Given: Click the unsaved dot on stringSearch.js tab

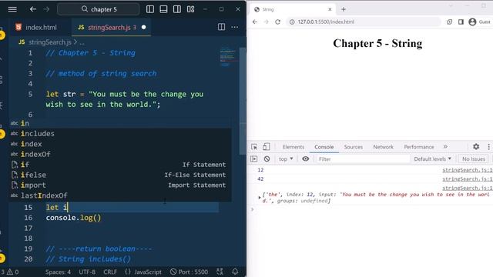Looking at the screenshot, I should [x=144, y=28].
